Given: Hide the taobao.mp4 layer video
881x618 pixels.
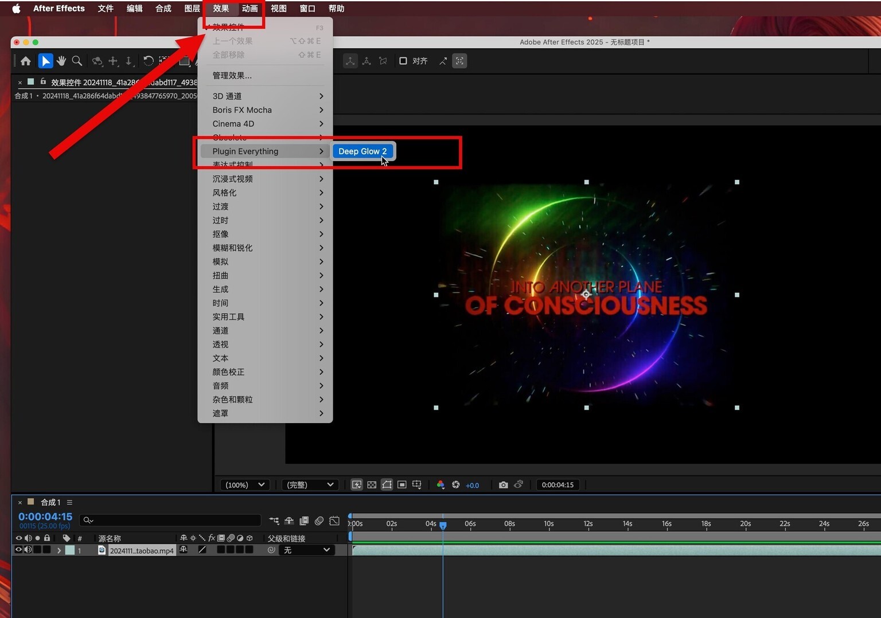Looking at the screenshot, I should point(18,550).
